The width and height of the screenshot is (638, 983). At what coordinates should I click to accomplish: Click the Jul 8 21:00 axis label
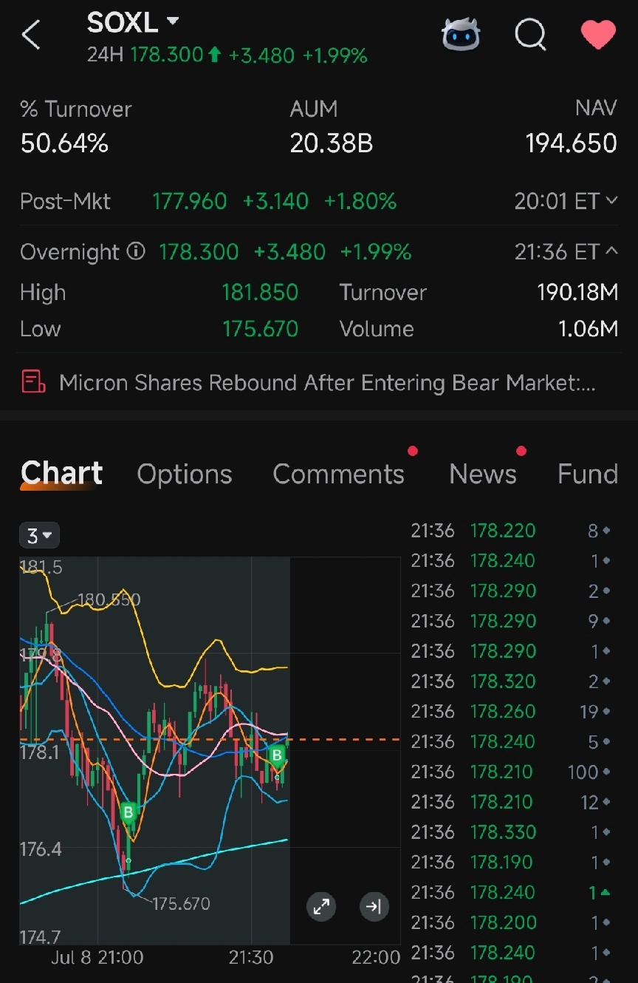point(97,958)
